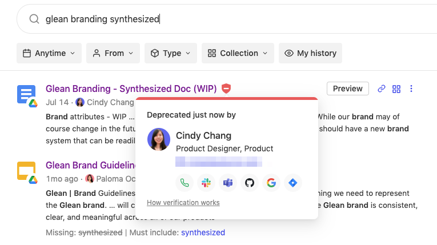Image resolution: width=437 pixels, height=245 pixels.
Task: Open the Glean Brand Guidelines result
Action: 90,165
